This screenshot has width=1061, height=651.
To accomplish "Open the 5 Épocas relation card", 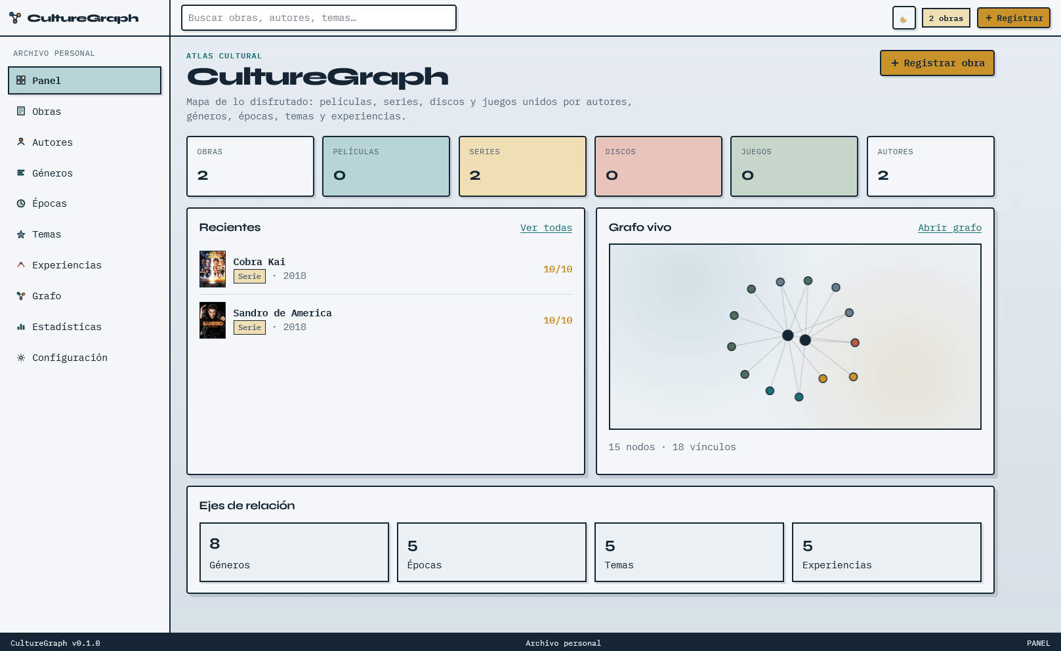I will tap(491, 552).
